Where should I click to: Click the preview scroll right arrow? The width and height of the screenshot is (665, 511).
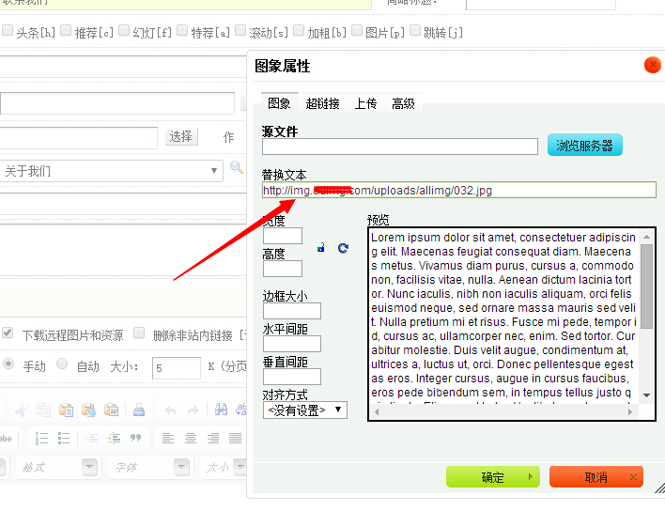point(630,411)
